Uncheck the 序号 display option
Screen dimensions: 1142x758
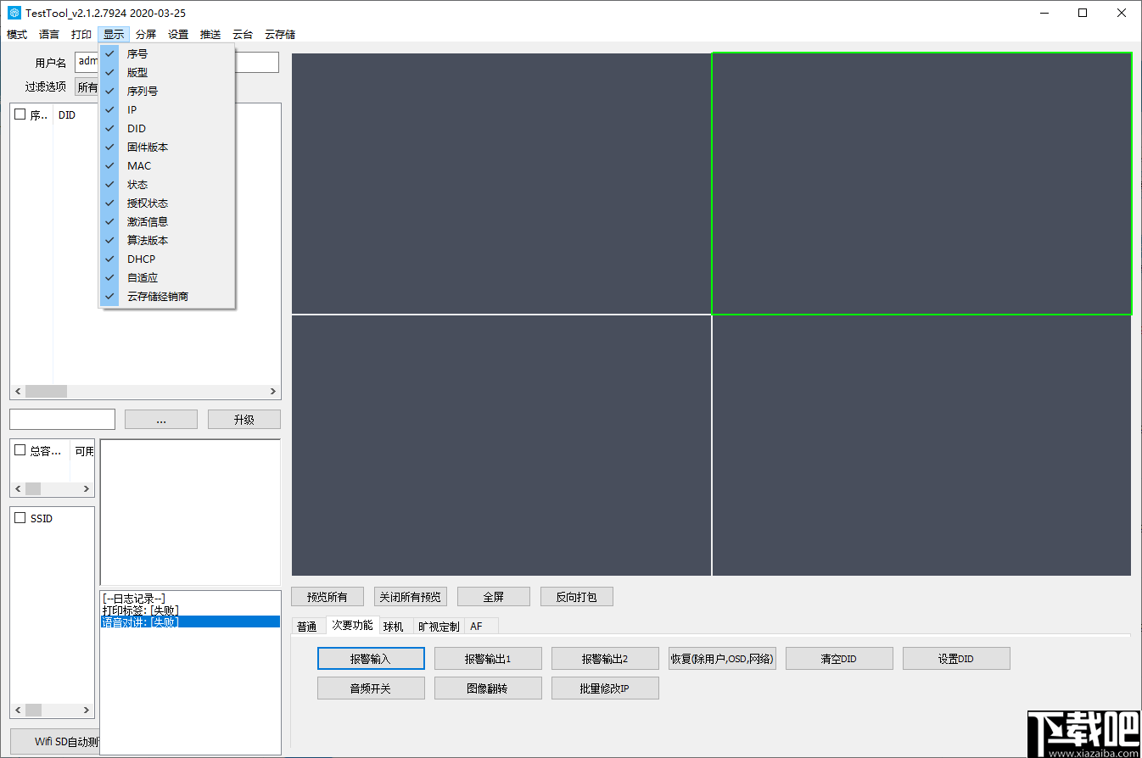(x=138, y=53)
